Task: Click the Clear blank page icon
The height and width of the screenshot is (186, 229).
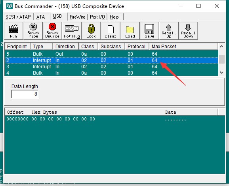Action: 111,29
